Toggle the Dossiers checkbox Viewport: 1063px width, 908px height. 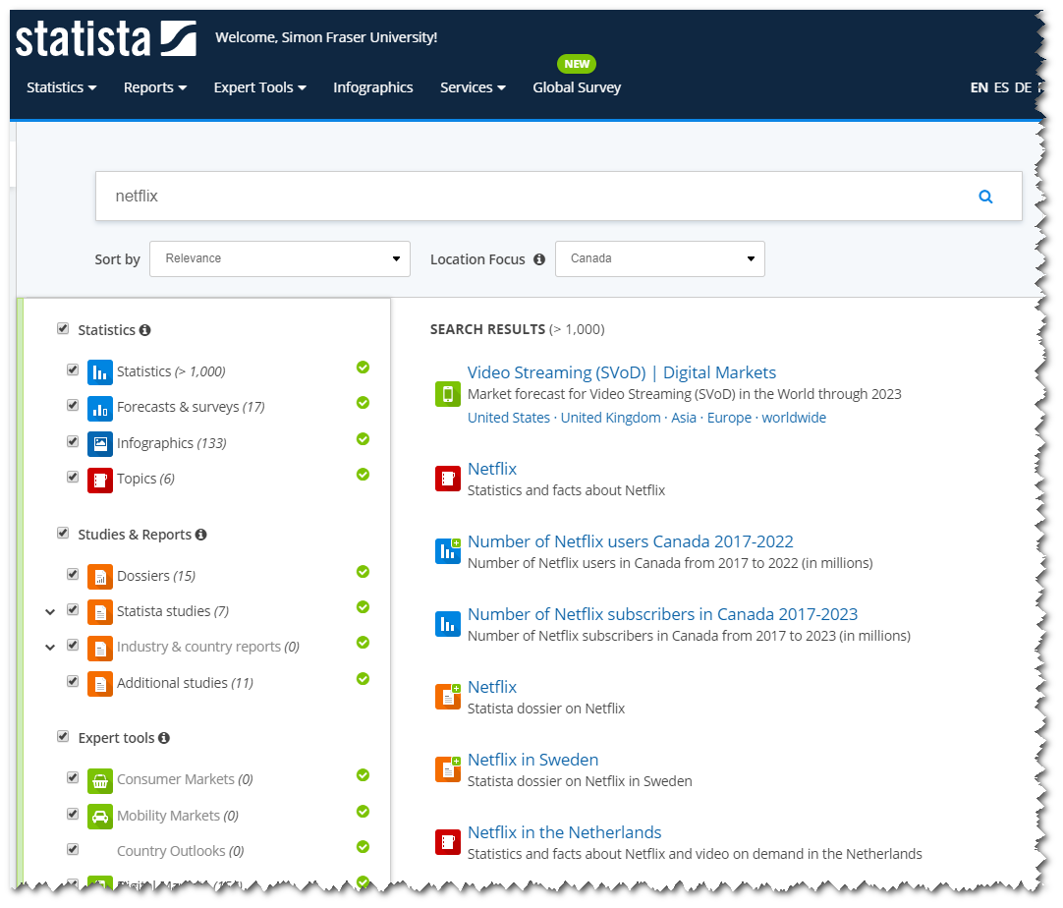click(x=73, y=574)
